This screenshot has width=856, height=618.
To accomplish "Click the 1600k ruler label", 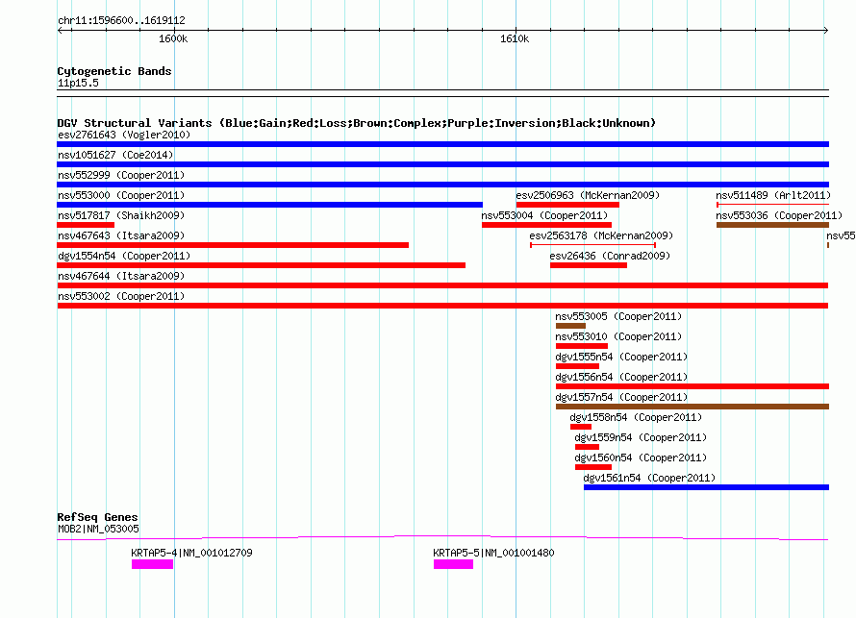I will 173,38.
